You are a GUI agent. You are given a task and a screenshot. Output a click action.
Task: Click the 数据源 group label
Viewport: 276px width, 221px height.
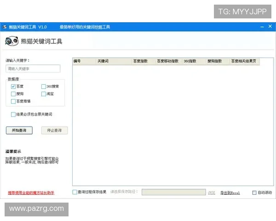(13, 79)
